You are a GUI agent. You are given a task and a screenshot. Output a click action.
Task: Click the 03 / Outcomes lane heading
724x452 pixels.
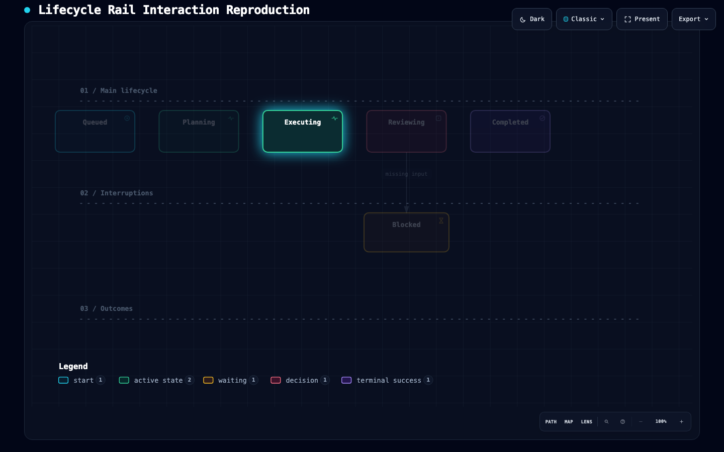(107, 309)
